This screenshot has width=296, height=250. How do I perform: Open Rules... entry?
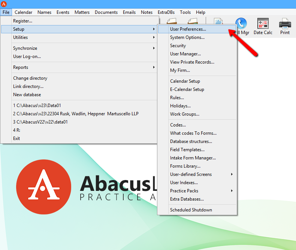[197, 98]
